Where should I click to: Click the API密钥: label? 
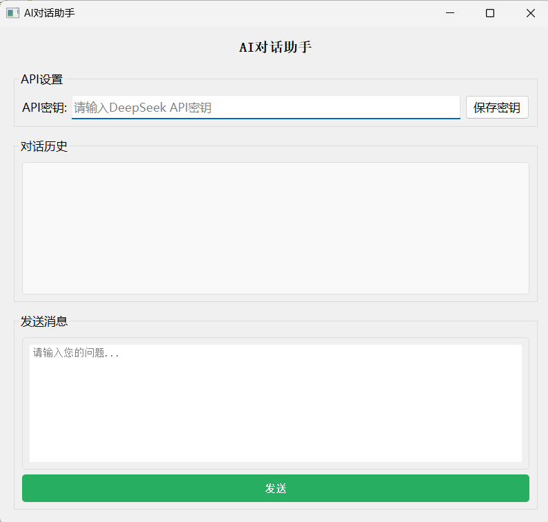[x=44, y=108]
